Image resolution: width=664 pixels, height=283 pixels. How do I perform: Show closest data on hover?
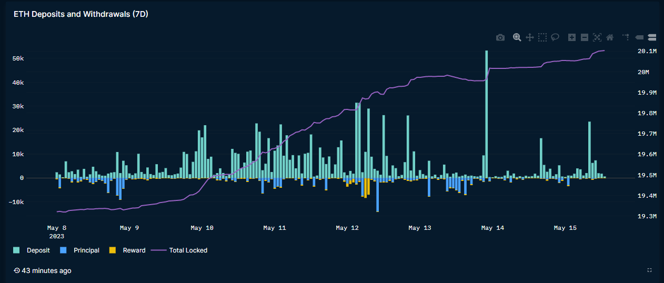[640, 37]
